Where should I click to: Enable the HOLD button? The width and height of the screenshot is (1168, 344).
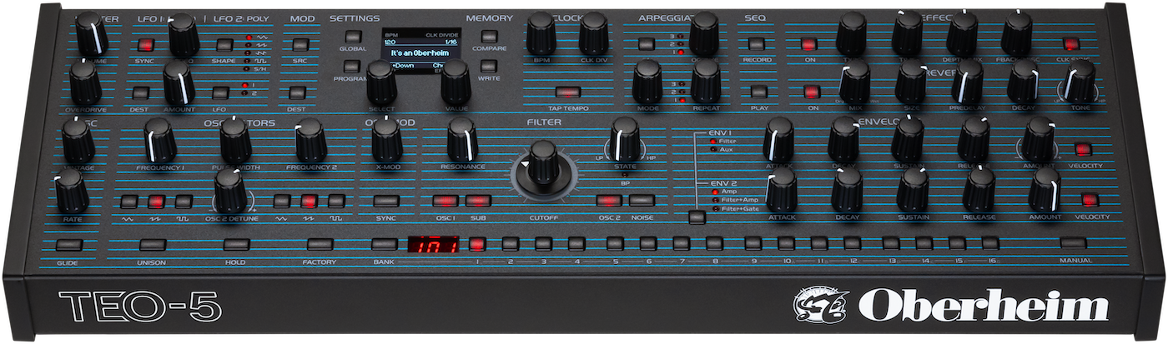click(235, 245)
